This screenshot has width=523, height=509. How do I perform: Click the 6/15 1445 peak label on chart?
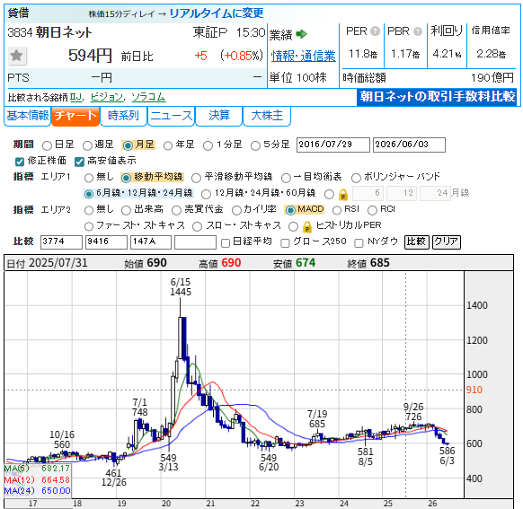(x=181, y=286)
